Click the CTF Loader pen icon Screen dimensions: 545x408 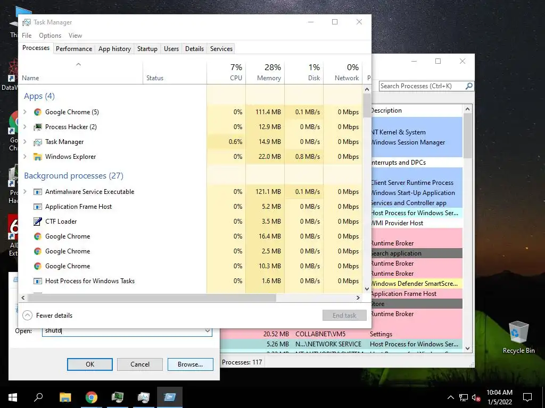tap(38, 222)
